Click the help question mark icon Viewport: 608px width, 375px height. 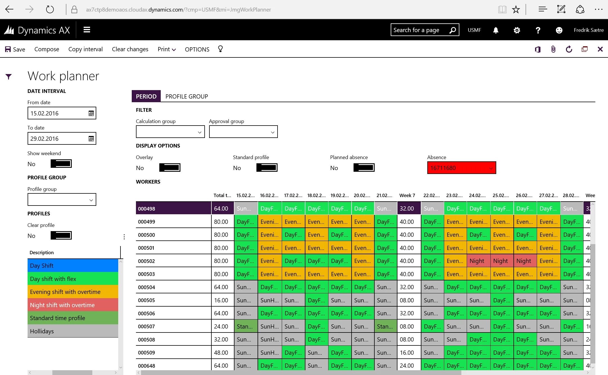pyautogui.click(x=538, y=30)
